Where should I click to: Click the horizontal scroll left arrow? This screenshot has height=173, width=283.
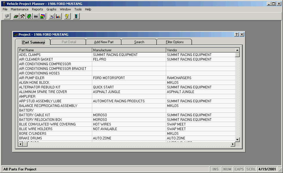click(x=21, y=144)
